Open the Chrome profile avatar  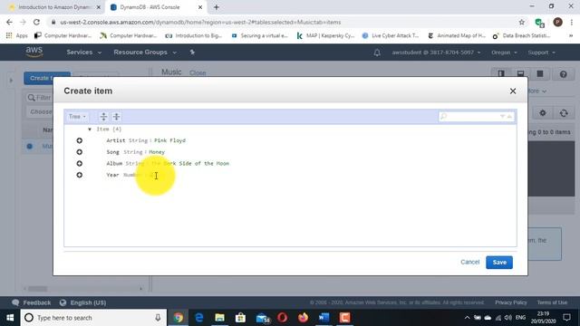[558, 22]
